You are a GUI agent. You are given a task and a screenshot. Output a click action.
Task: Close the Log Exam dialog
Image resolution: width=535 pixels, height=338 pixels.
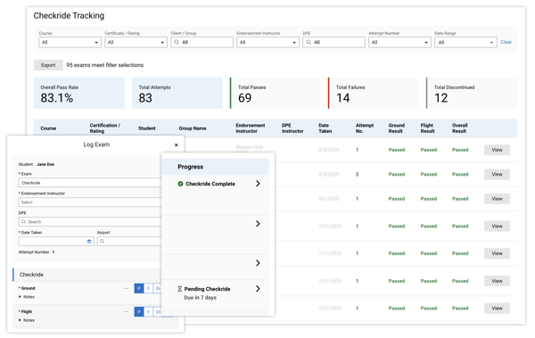click(x=176, y=144)
